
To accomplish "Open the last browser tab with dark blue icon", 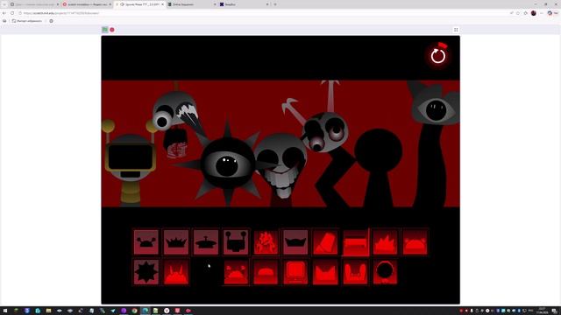I will (x=244, y=4).
